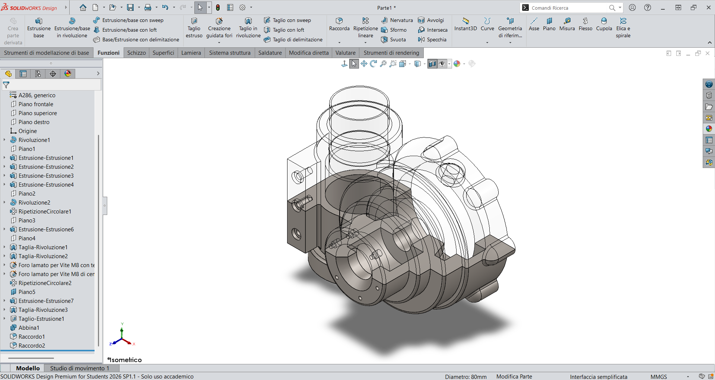Pick the Specchia mirror tool
The image size is (715, 380).
(x=432, y=39)
